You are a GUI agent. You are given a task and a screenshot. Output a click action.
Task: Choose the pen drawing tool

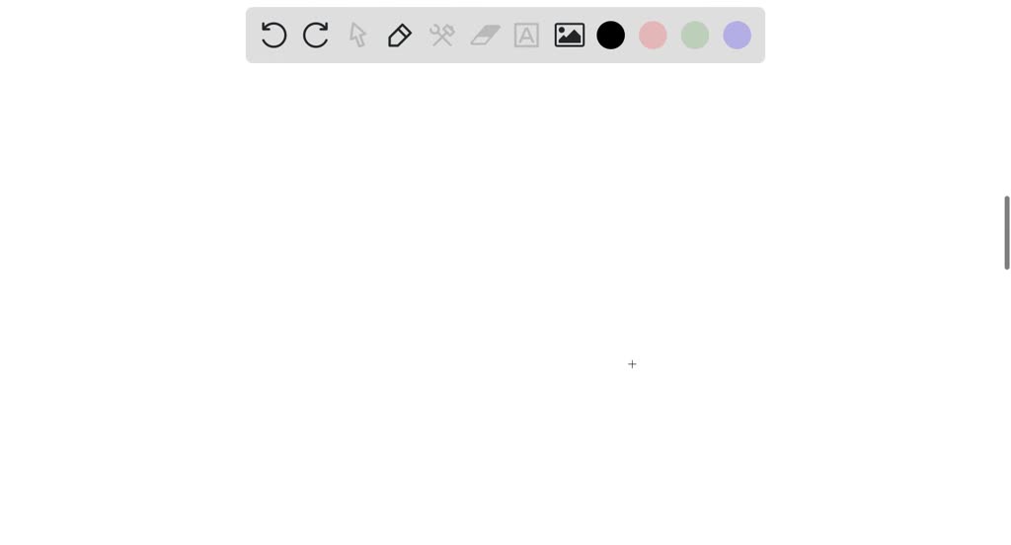[400, 35]
